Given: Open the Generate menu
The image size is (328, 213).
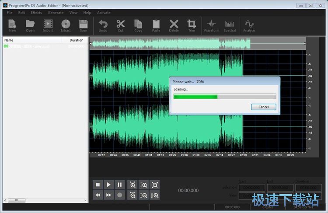Looking at the screenshot, I should point(56,13).
